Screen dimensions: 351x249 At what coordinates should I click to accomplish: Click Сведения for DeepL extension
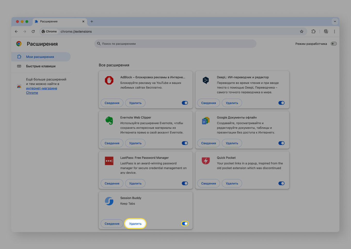(x=208, y=103)
